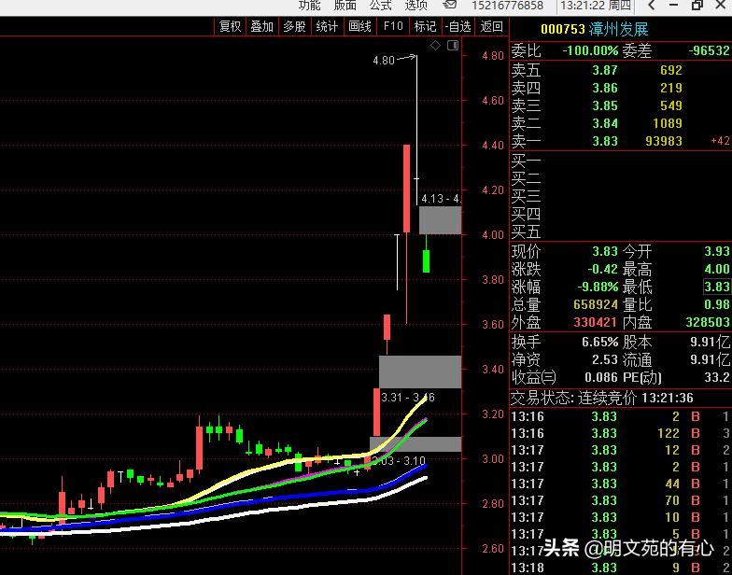
Task: Click the 标记 mark button
Action: 425,26
